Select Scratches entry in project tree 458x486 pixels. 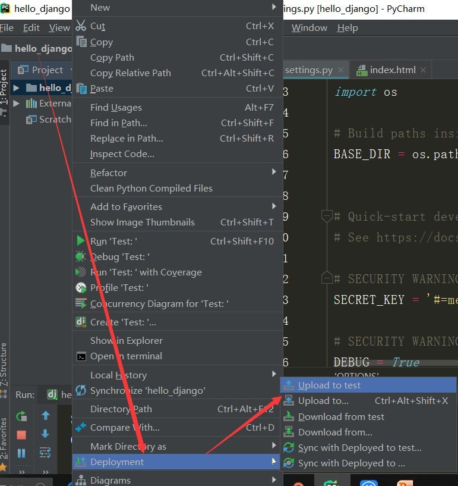tap(49, 120)
